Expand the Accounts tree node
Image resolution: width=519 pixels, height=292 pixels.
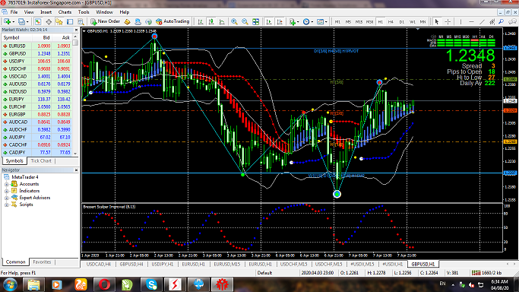point(6,184)
